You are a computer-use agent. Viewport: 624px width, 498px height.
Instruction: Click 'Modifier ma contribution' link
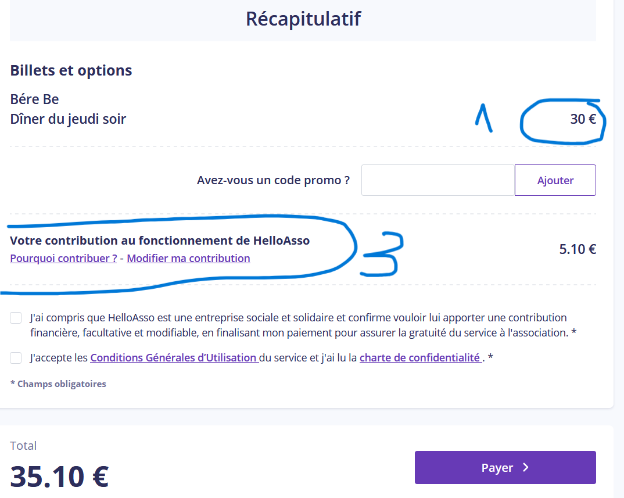pyautogui.click(x=188, y=259)
